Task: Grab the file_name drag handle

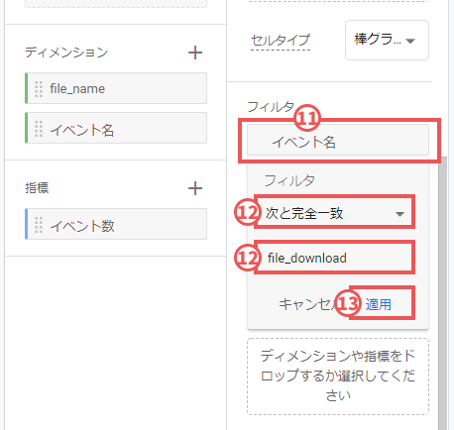Action: click(39, 88)
